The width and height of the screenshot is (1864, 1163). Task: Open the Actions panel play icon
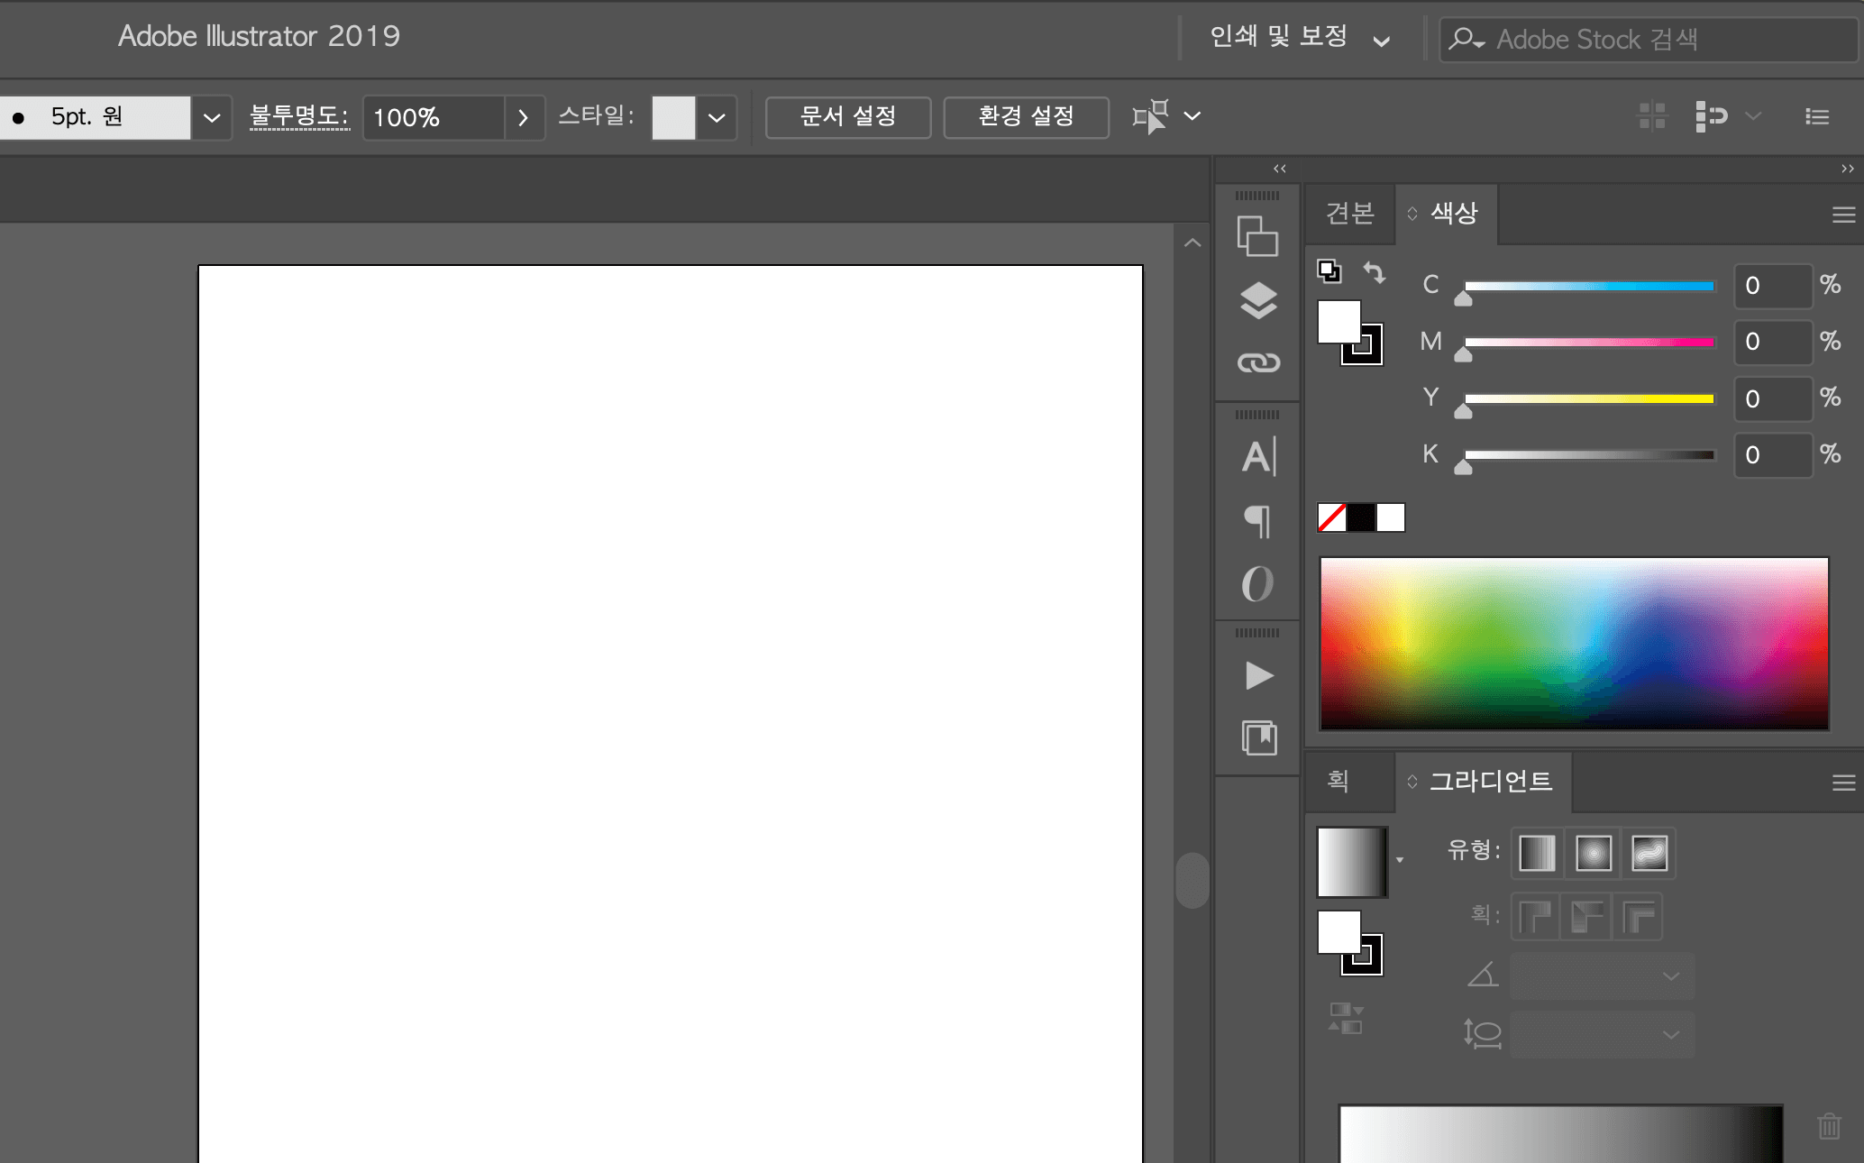click(x=1258, y=675)
